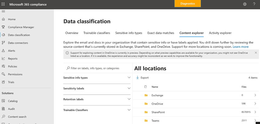Viewport: 260px width, 124px height.
Task: Open the Exact data matches tab
Action: point(161,33)
